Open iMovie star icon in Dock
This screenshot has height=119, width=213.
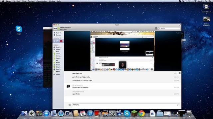click(x=119, y=113)
